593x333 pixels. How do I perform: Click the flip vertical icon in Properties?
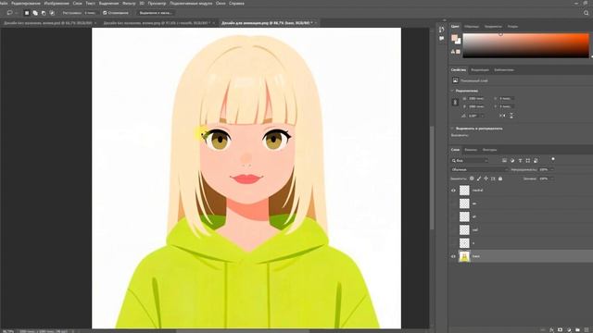511,116
